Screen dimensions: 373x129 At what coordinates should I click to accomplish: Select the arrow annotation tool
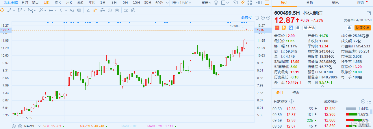tap(61, 10)
